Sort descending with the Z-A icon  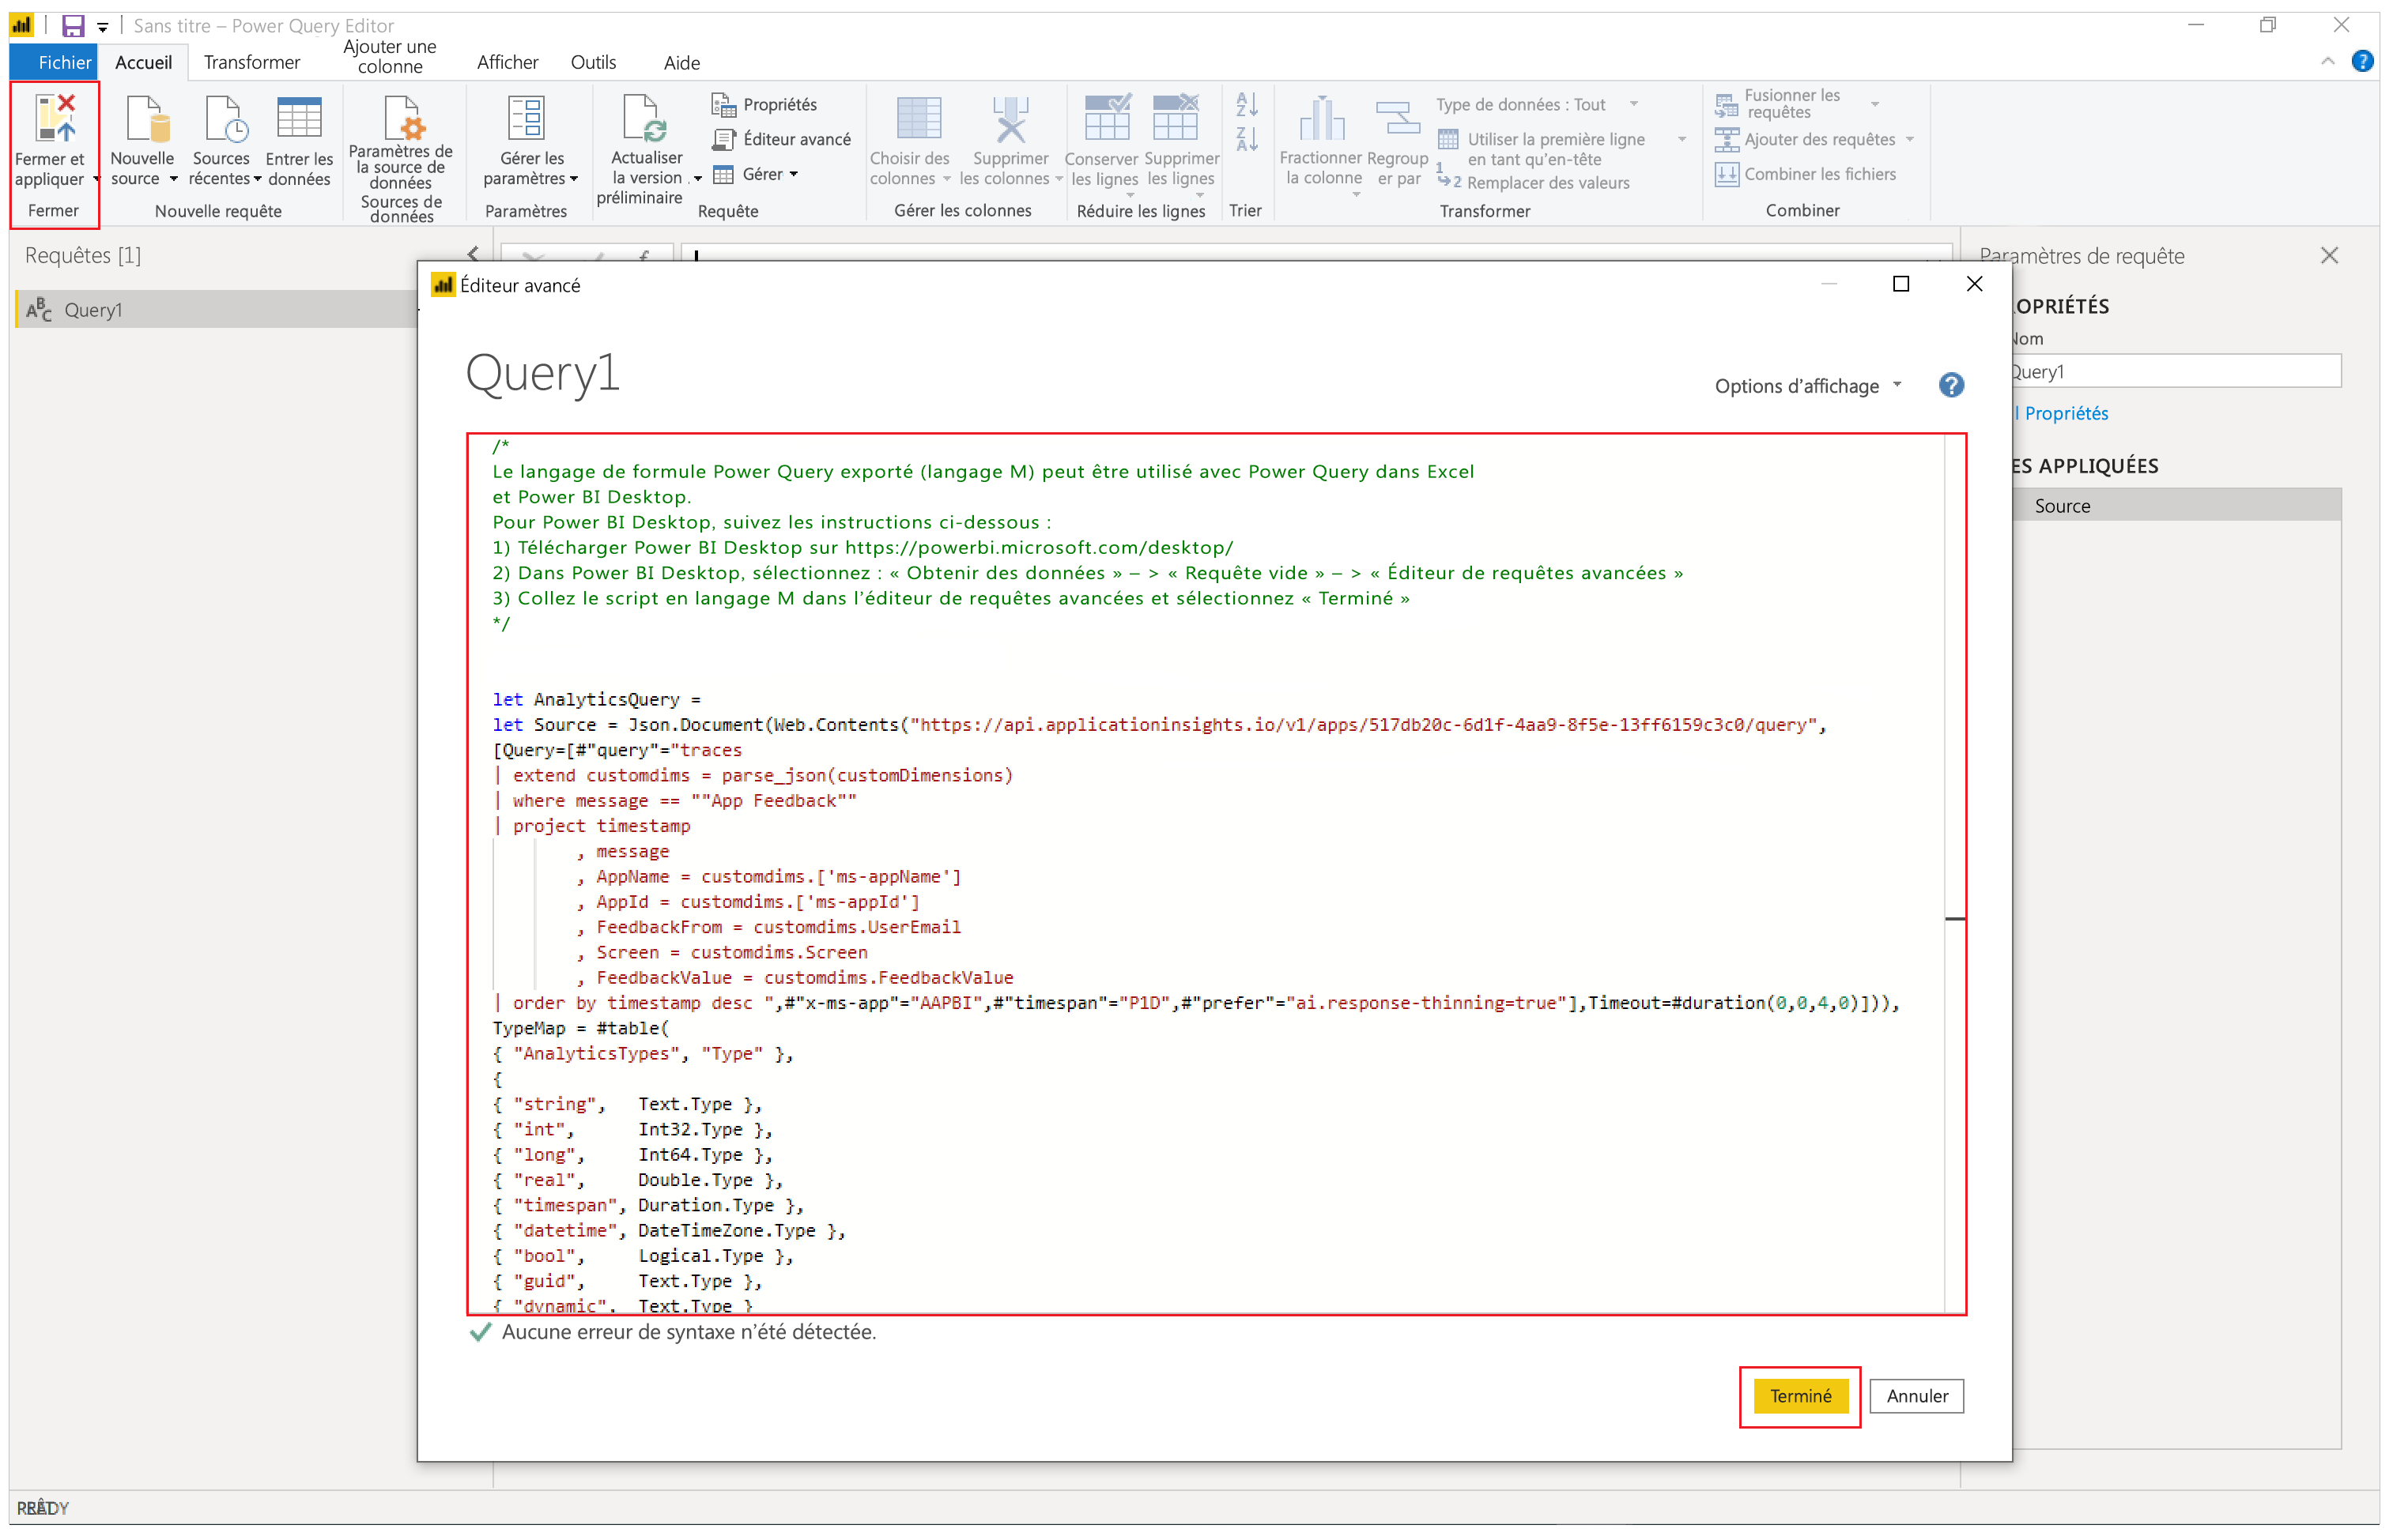(x=1247, y=139)
